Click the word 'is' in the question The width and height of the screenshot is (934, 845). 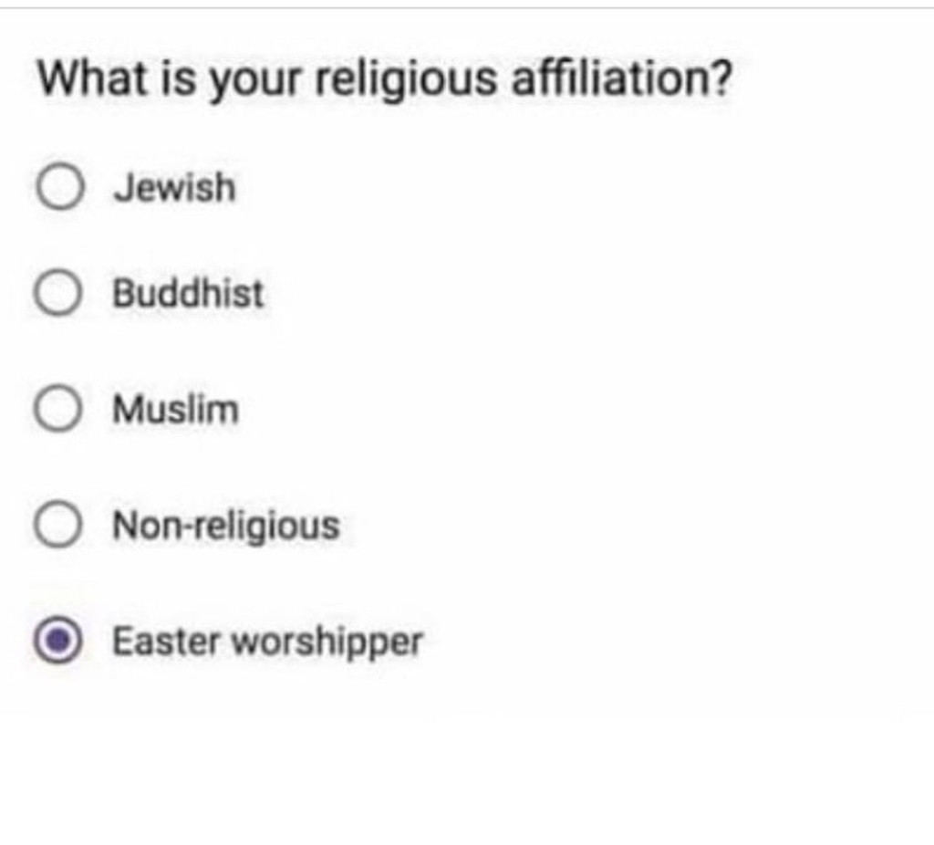click(x=178, y=78)
